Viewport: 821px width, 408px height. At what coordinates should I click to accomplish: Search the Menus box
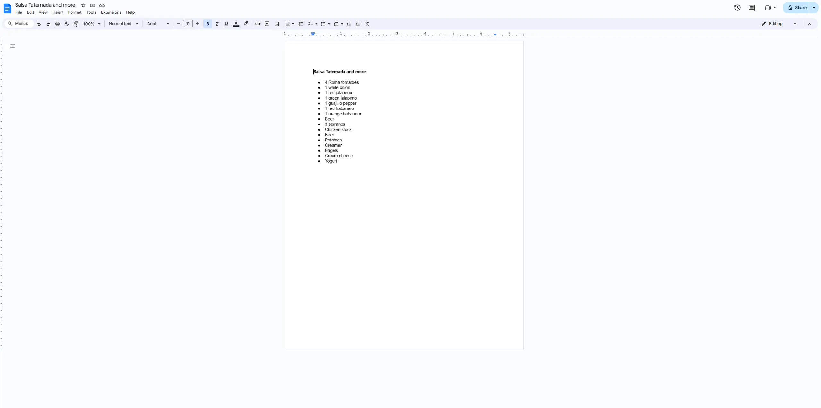pyautogui.click(x=19, y=24)
